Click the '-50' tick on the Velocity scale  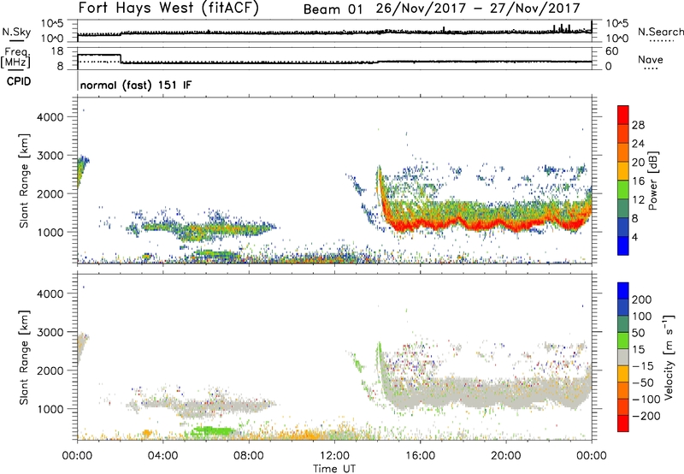643,382
